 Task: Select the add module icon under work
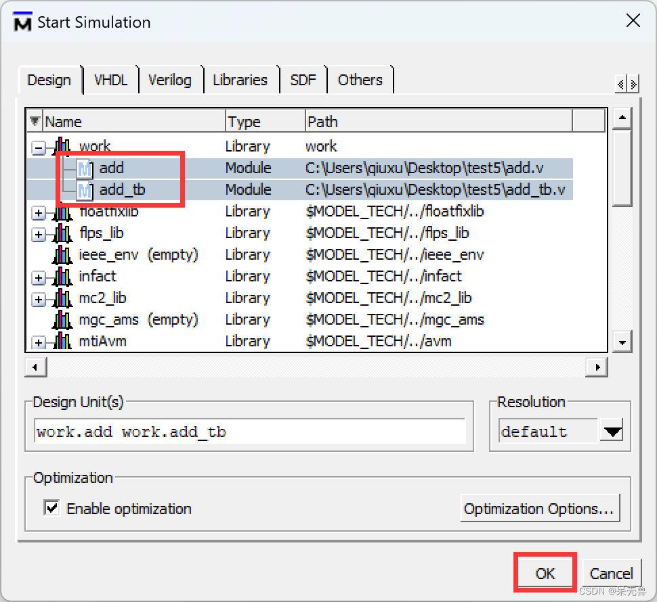(85, 168)
